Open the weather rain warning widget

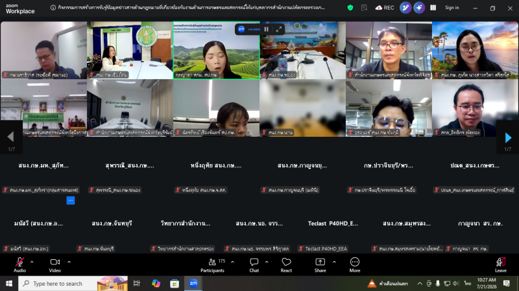[388, 283]
